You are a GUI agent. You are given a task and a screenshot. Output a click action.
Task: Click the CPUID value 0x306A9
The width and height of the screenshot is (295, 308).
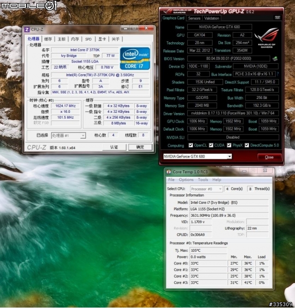[x=201, y=235]
